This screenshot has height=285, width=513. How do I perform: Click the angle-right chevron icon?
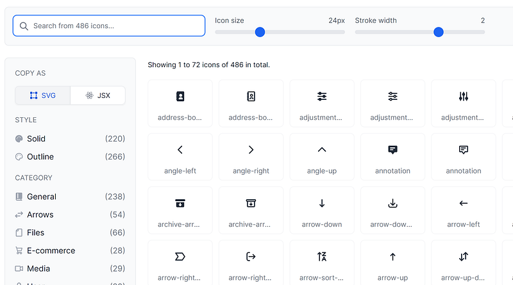(251, 150)
